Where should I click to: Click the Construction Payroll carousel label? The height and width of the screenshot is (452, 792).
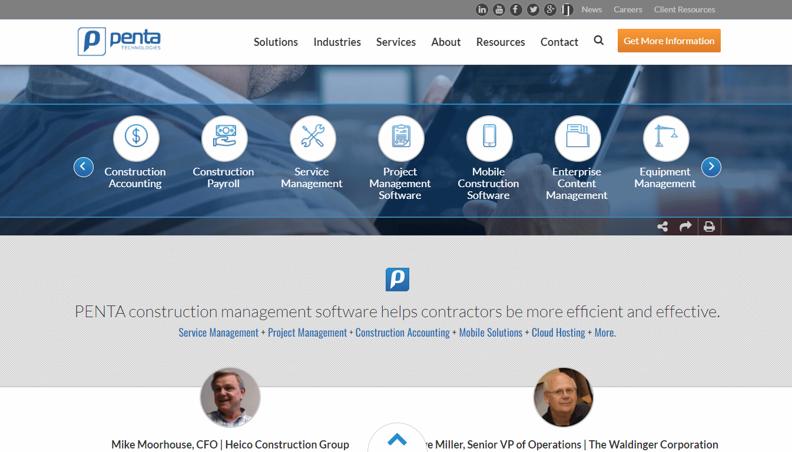coord(224,178)
